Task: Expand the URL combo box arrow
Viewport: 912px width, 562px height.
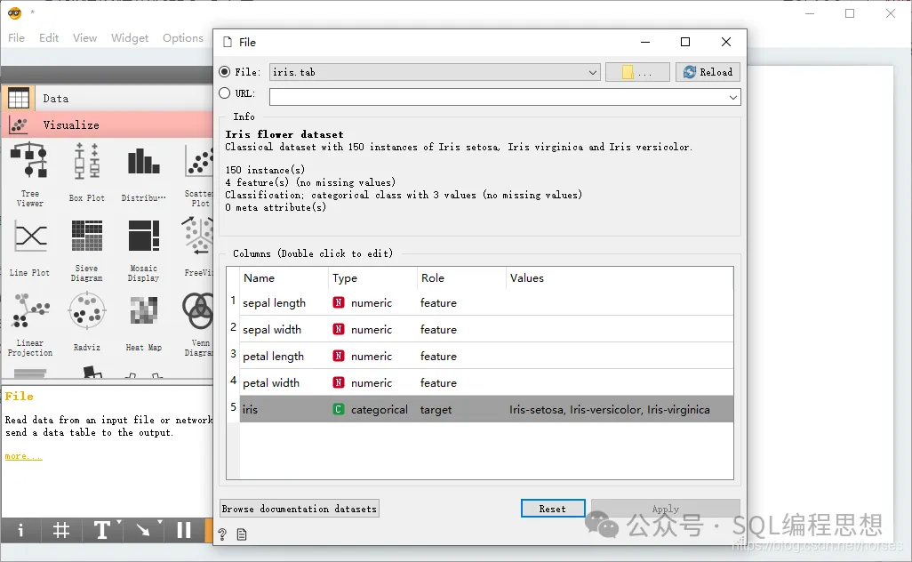Action: [732, 97]
